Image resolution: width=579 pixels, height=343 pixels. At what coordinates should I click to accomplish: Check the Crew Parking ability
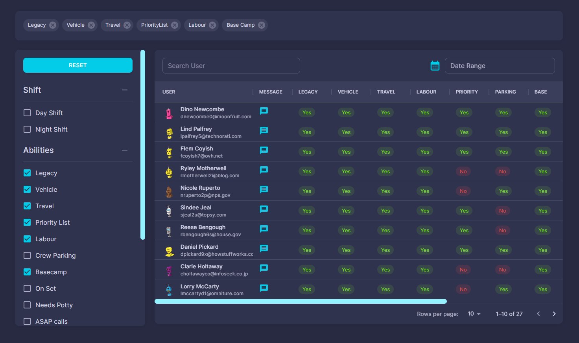27,255
